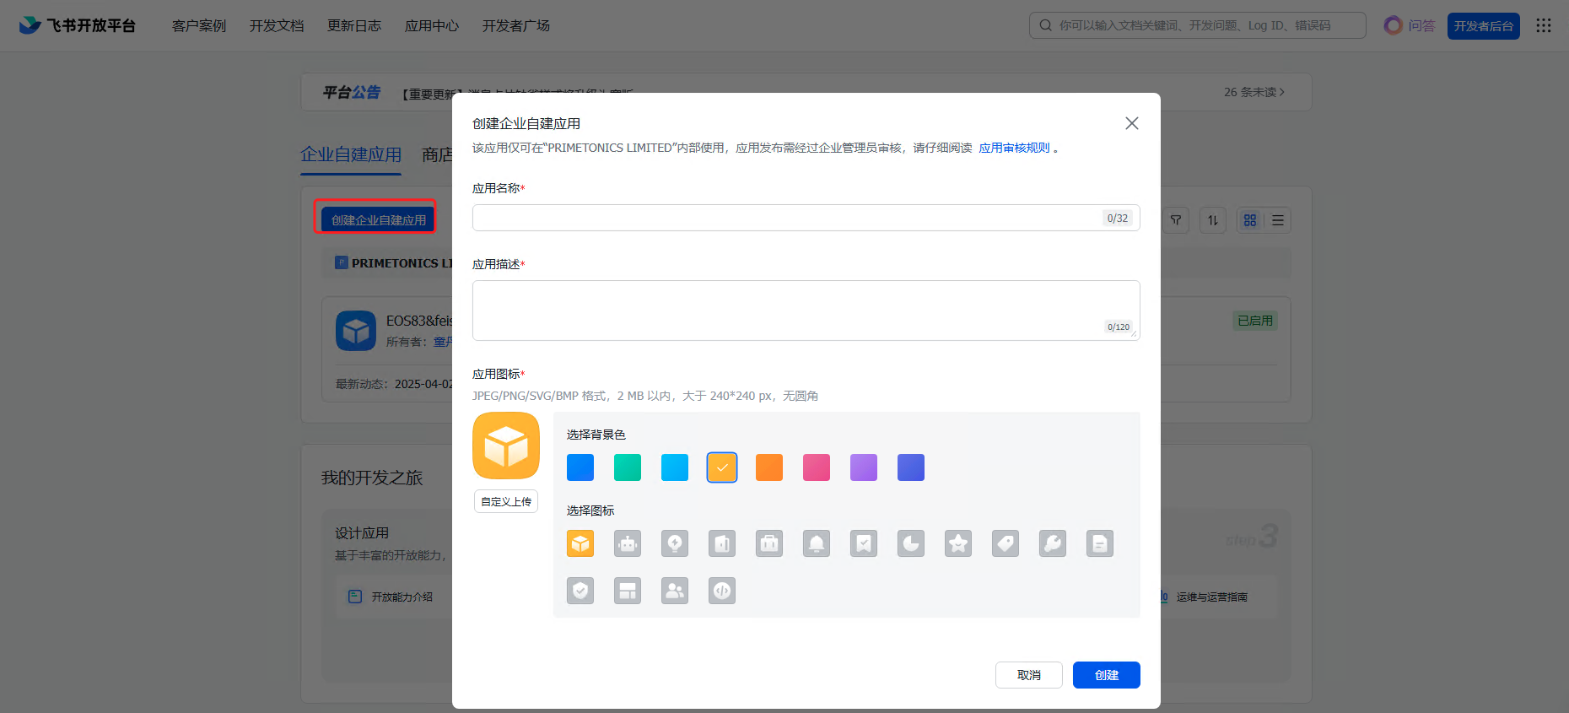
Task: Pick the price tag icon
Action: [x=1006, y=543]
